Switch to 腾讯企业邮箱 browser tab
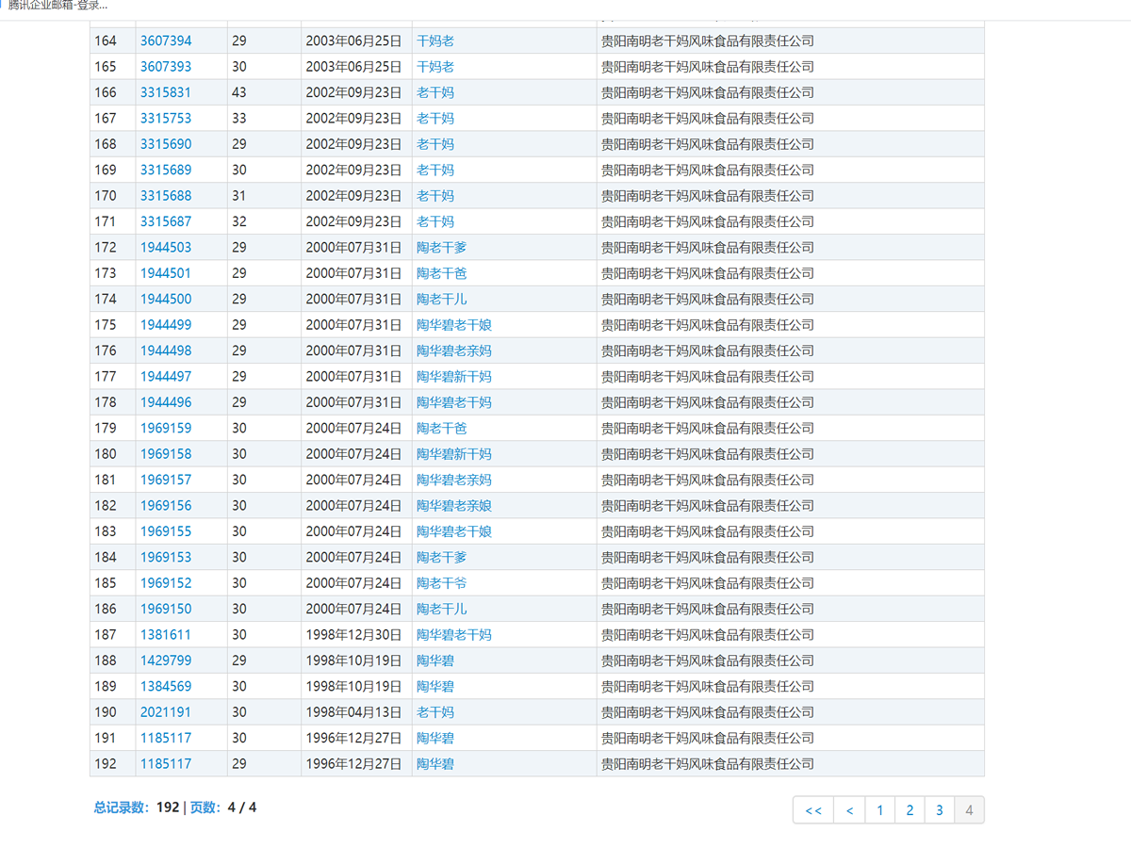This screenshot has height=848, width=1131. click(57, 6)
